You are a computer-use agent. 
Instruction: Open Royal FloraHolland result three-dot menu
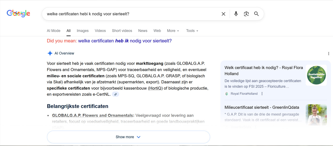click(262, 94)
